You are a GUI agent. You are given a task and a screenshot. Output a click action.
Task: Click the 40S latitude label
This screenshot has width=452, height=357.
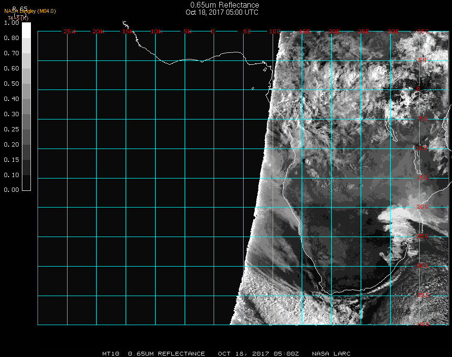click(x=423, y=325)
